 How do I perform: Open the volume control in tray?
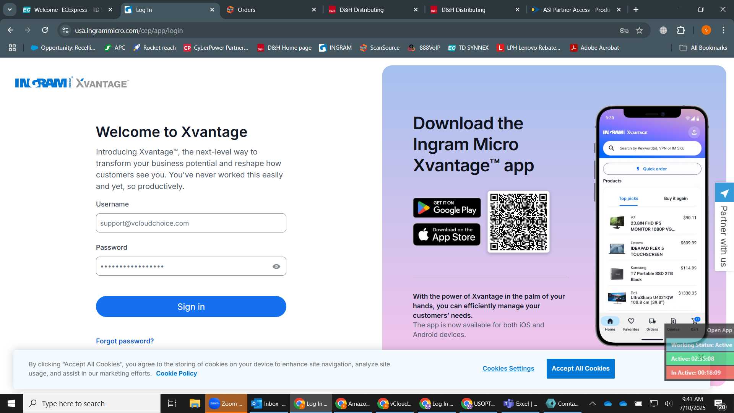pyautogui.click(x=668, y=403)
